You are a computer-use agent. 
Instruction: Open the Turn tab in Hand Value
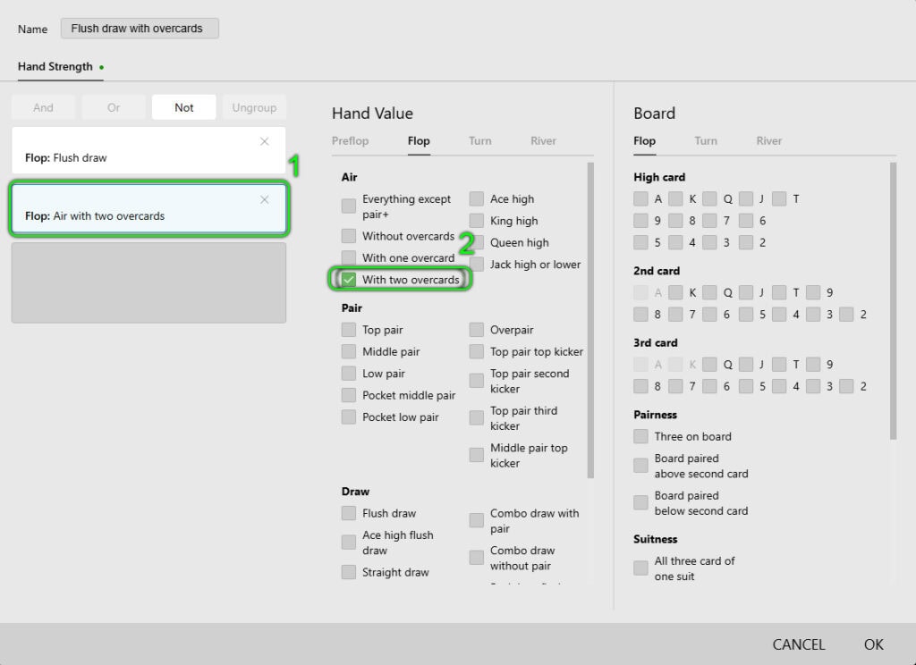tap(479, 141)
